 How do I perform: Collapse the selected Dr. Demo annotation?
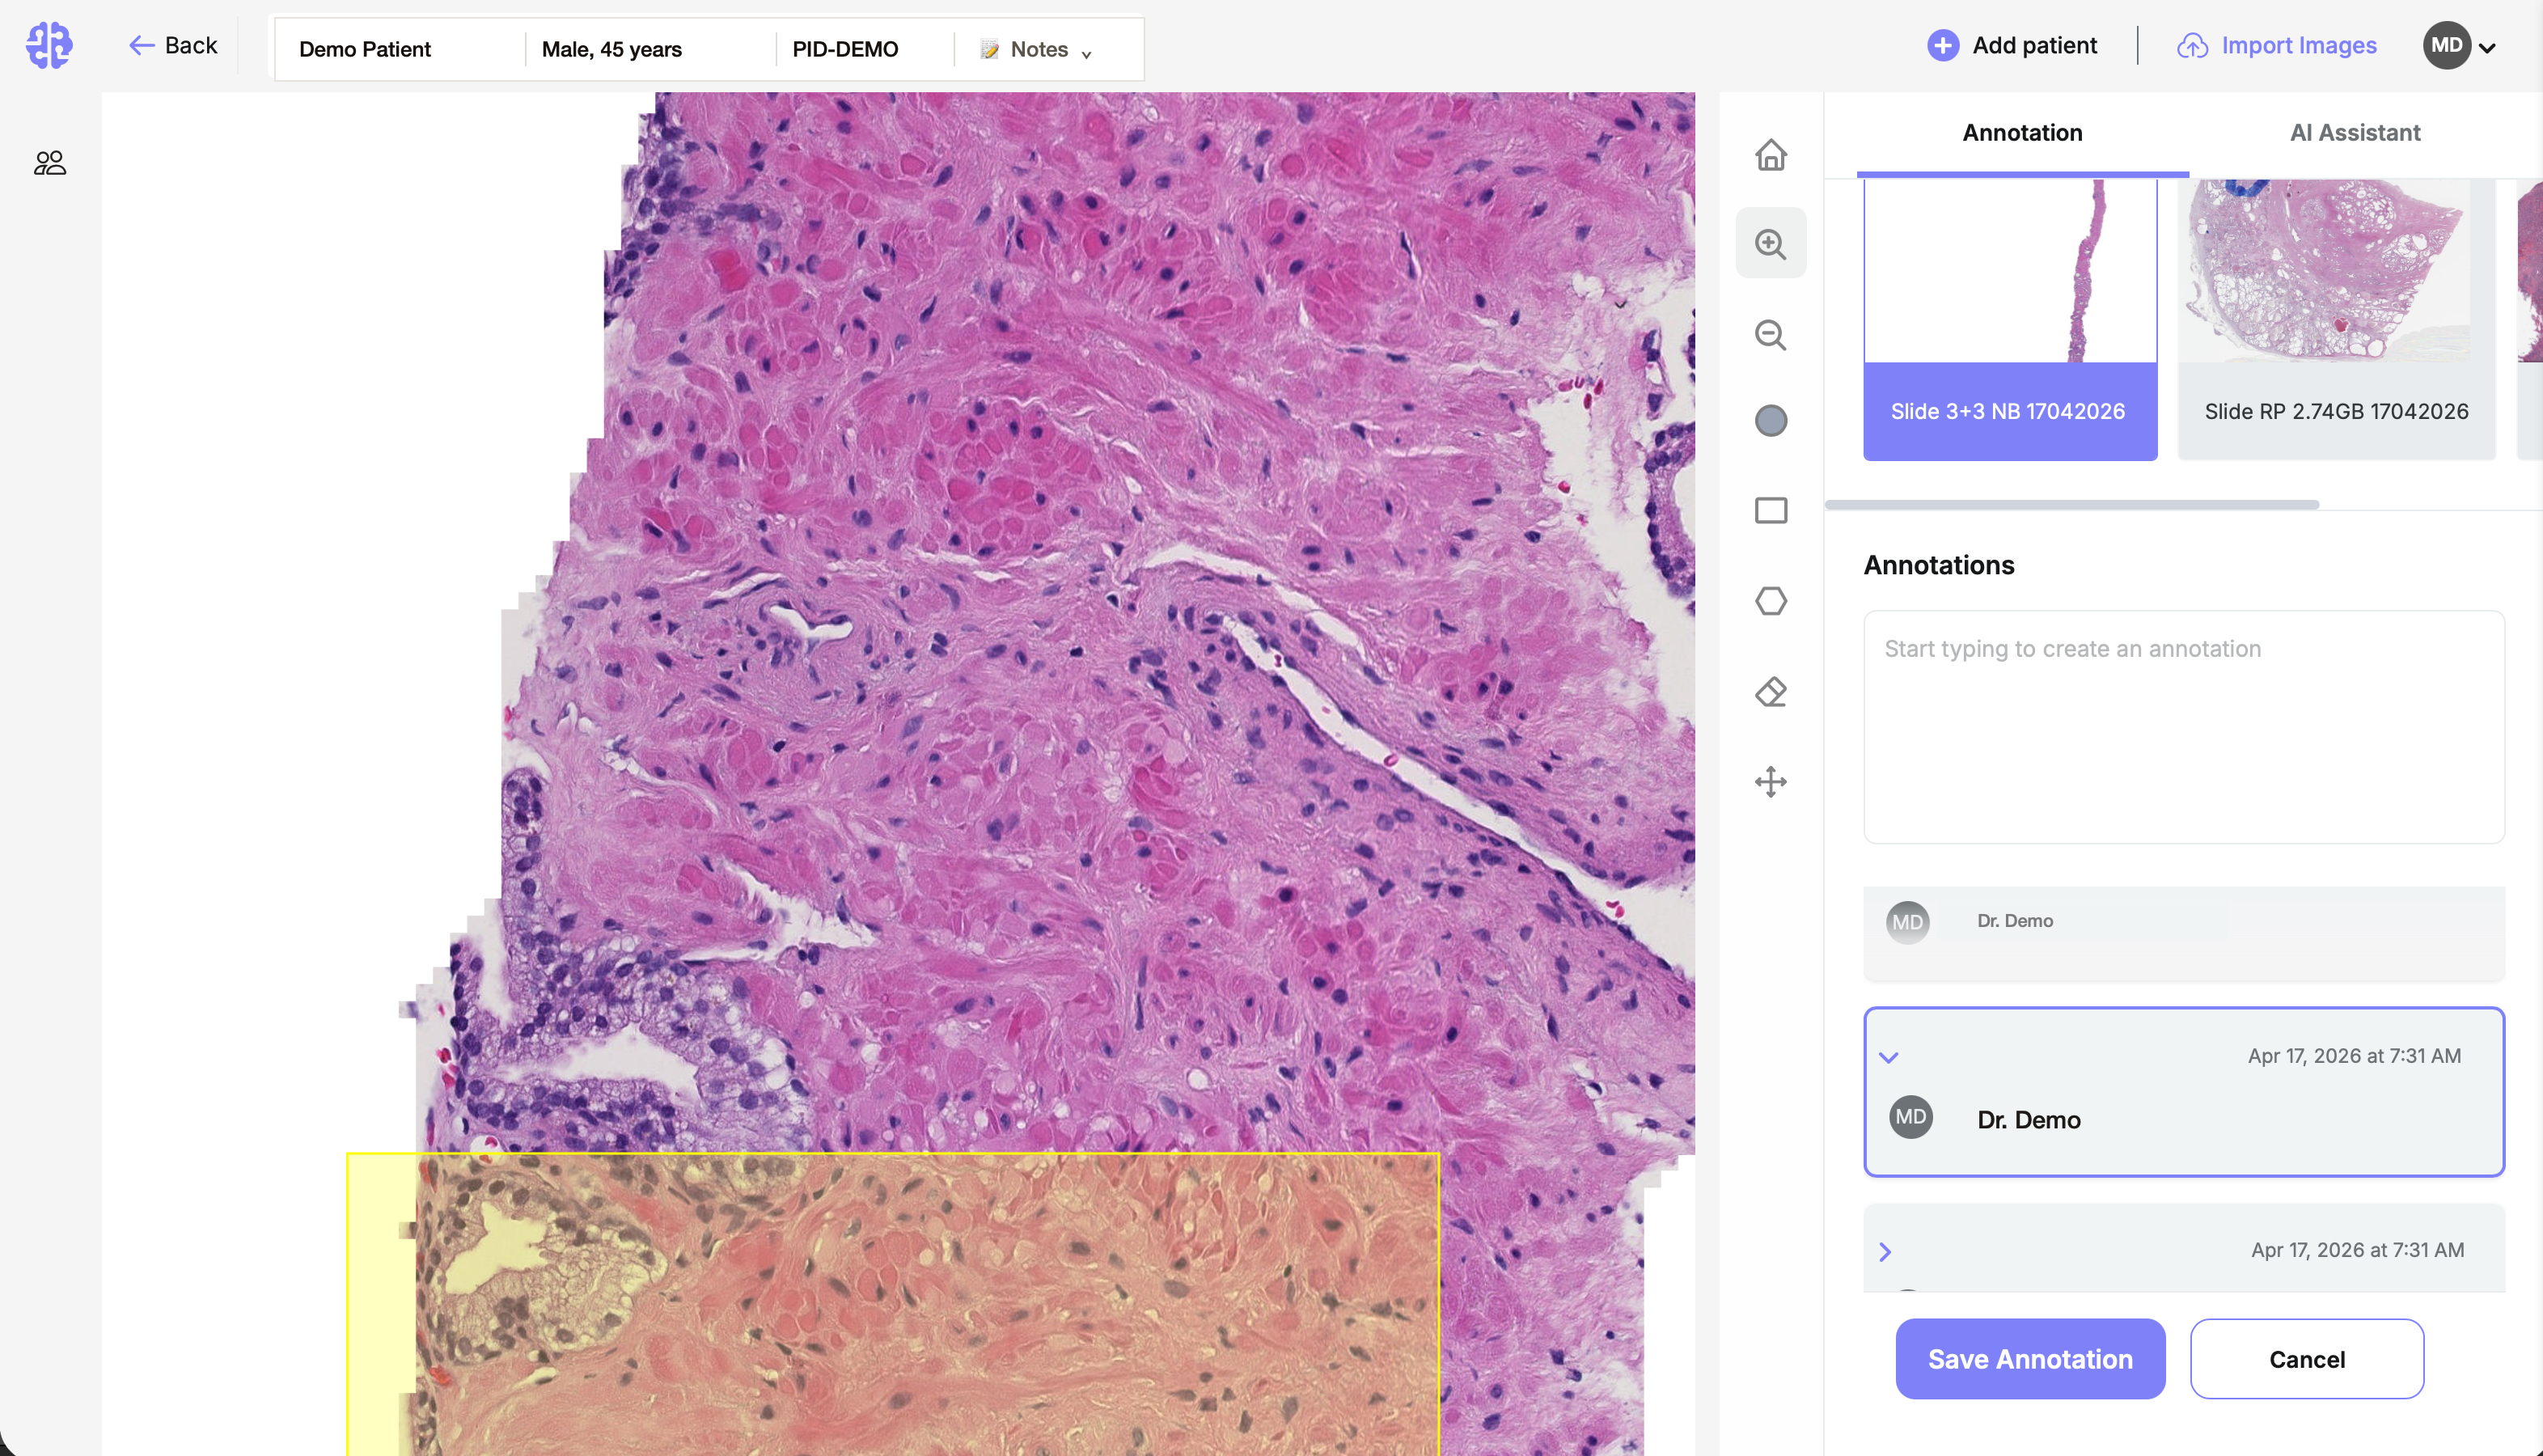click(x=1889, y=1057)
